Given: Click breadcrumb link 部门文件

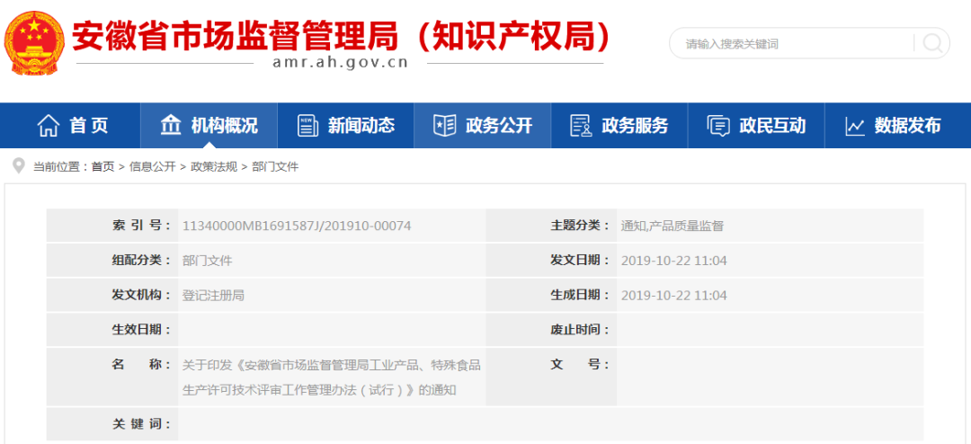Looking at the screenshot, I should (x=275, y=166).
